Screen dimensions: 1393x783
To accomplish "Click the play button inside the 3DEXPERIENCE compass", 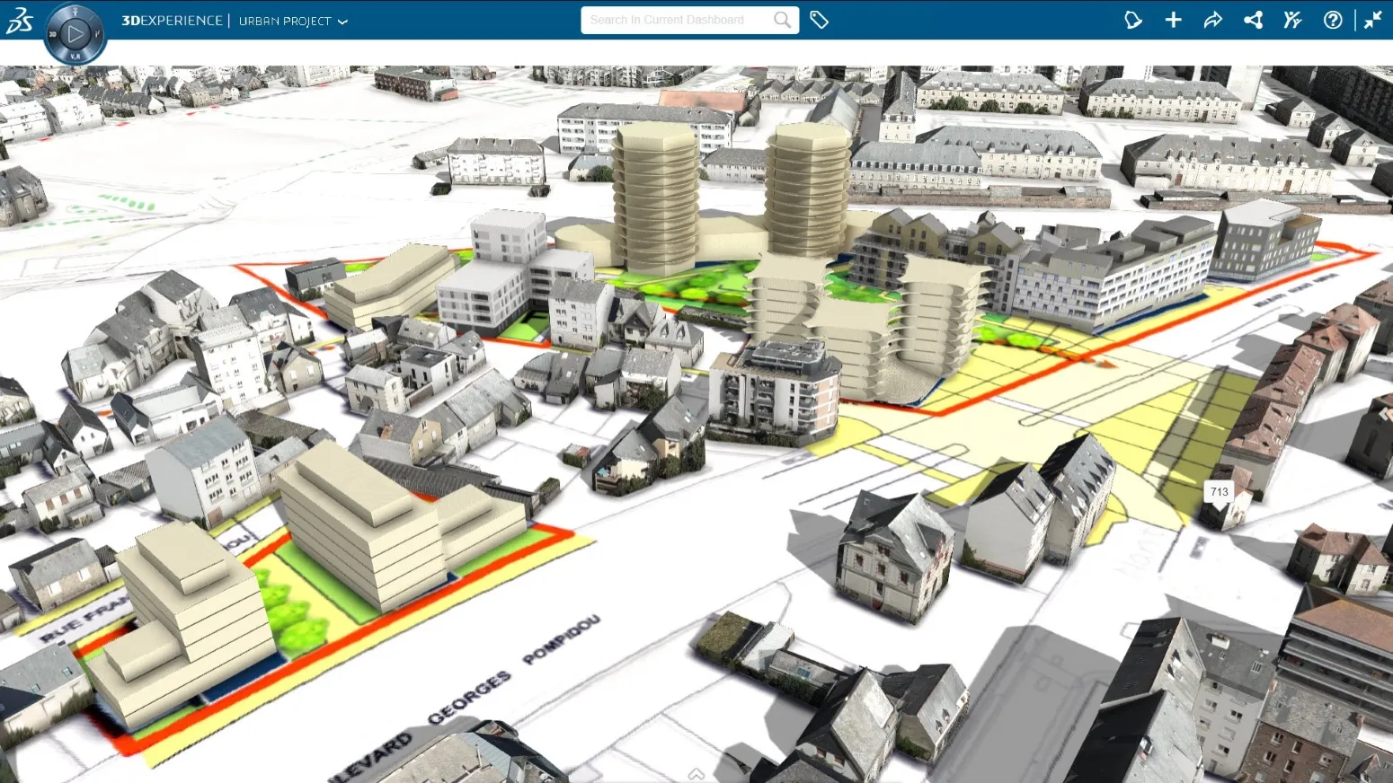I will point(76,33).
